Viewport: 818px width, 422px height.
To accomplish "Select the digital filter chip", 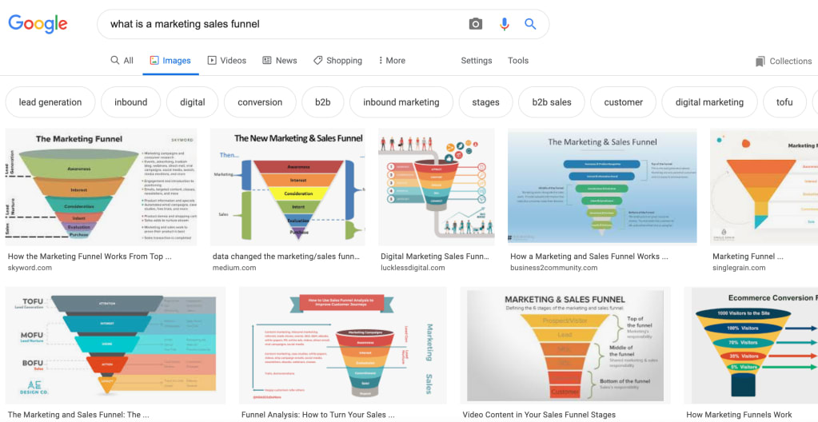I will click(x=193, y=102).
